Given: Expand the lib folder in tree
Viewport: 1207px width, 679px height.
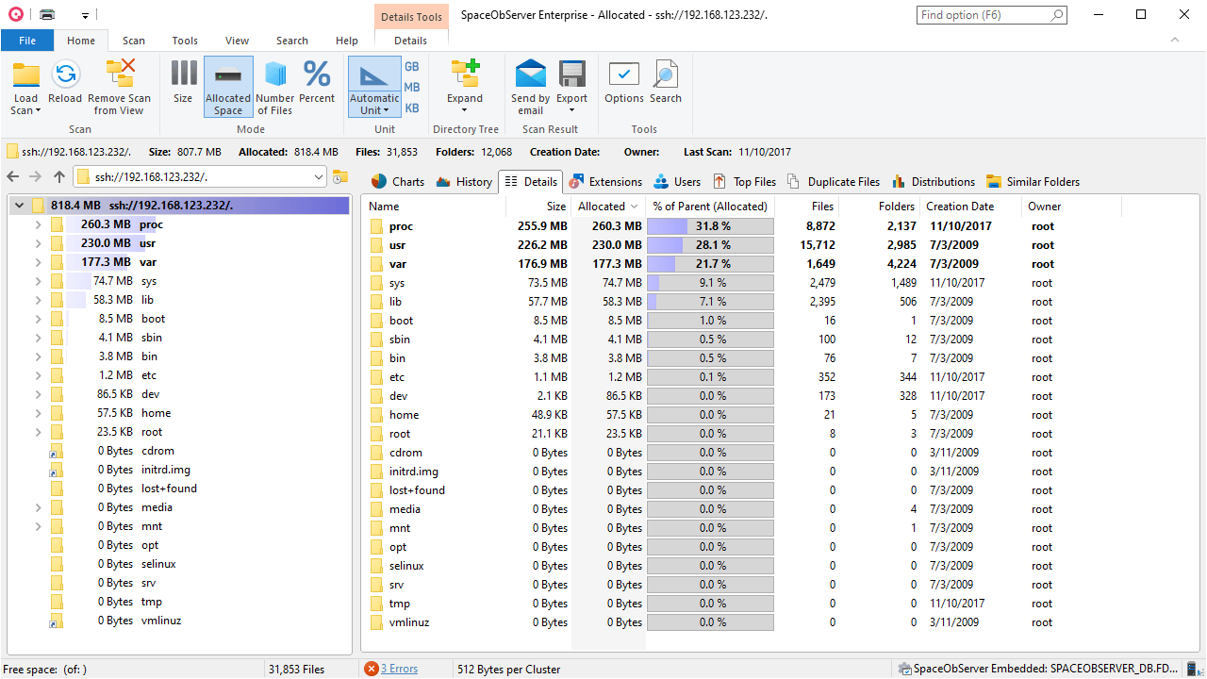Looking at the screenshot, I should click(38, 300).
